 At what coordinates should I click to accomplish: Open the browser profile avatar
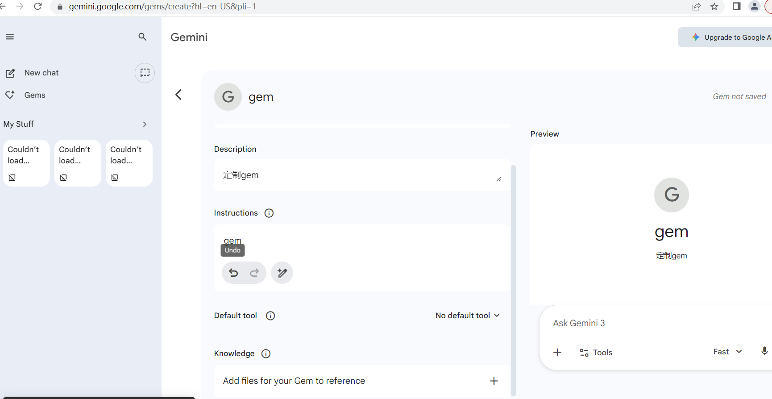click(755, 6)
